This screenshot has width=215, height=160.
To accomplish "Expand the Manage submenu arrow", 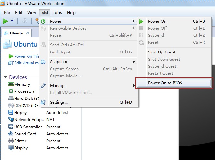I will [134, 86].
